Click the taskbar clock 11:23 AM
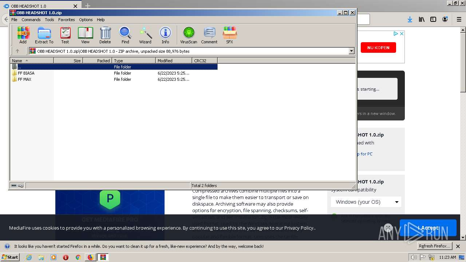The image size is (466, 262). (447, 257)
